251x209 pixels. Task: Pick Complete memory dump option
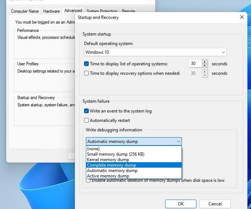point(134,165)
